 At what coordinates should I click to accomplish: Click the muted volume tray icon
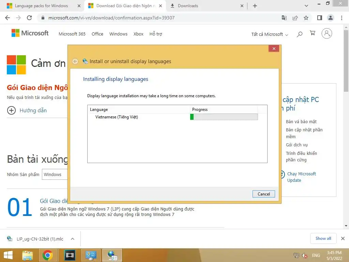tap(305, 255)
